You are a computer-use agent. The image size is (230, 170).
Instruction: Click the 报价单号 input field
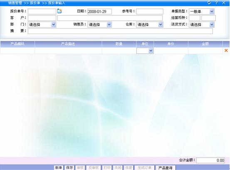pyautogui.click(x=42, y=11)
